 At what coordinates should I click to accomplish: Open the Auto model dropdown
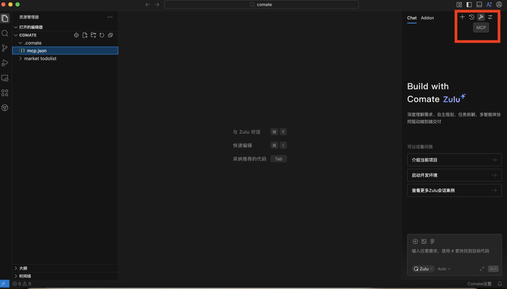coord(444,269)
